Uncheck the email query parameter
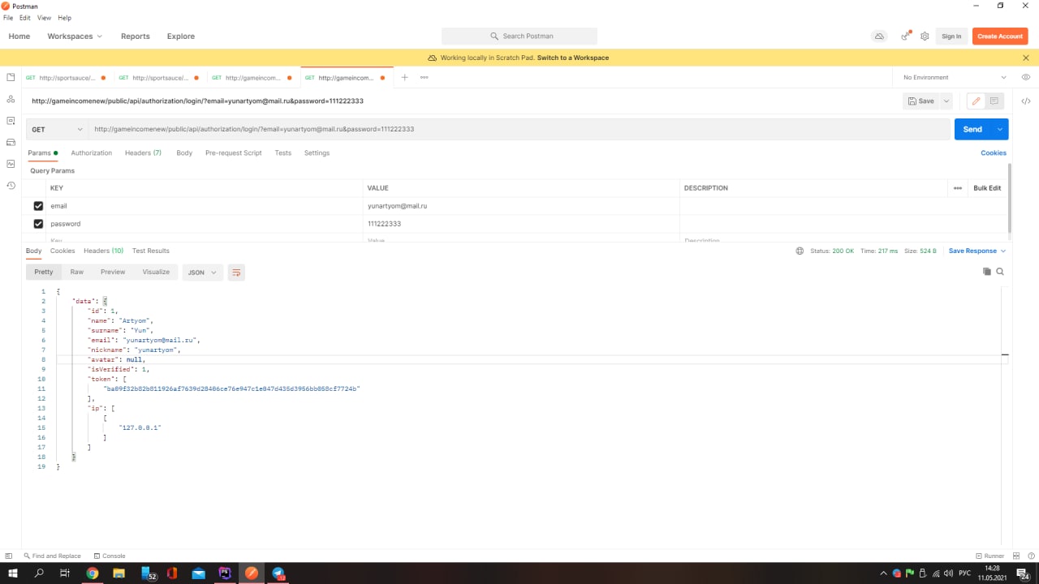1039x584 pixels. [38, 206]
